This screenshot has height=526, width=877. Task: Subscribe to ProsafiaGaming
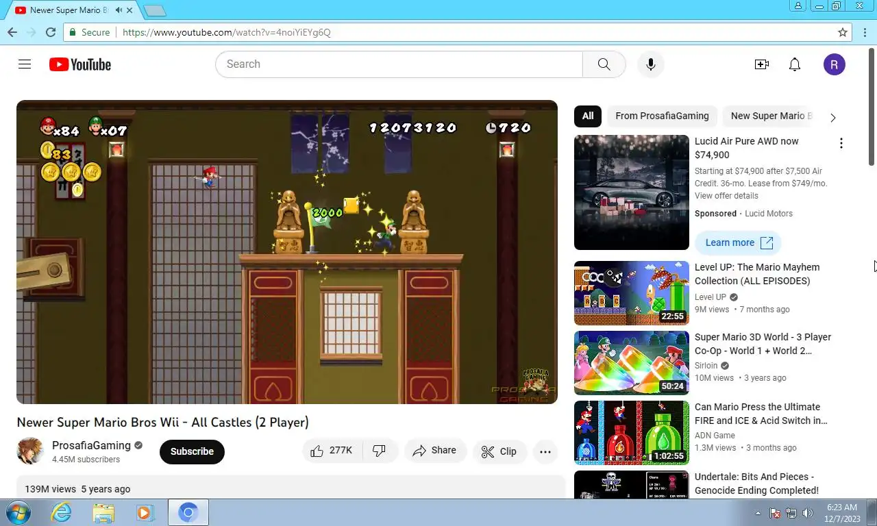click(192, 451)
